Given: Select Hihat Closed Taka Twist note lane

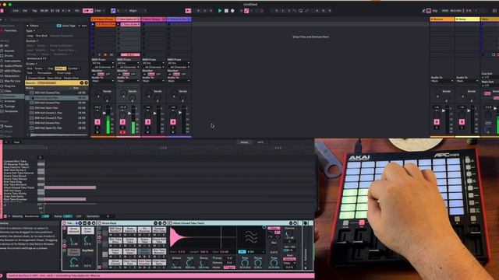Looking at the screenshot, I should pyautogui.click(x=19, y=187).
